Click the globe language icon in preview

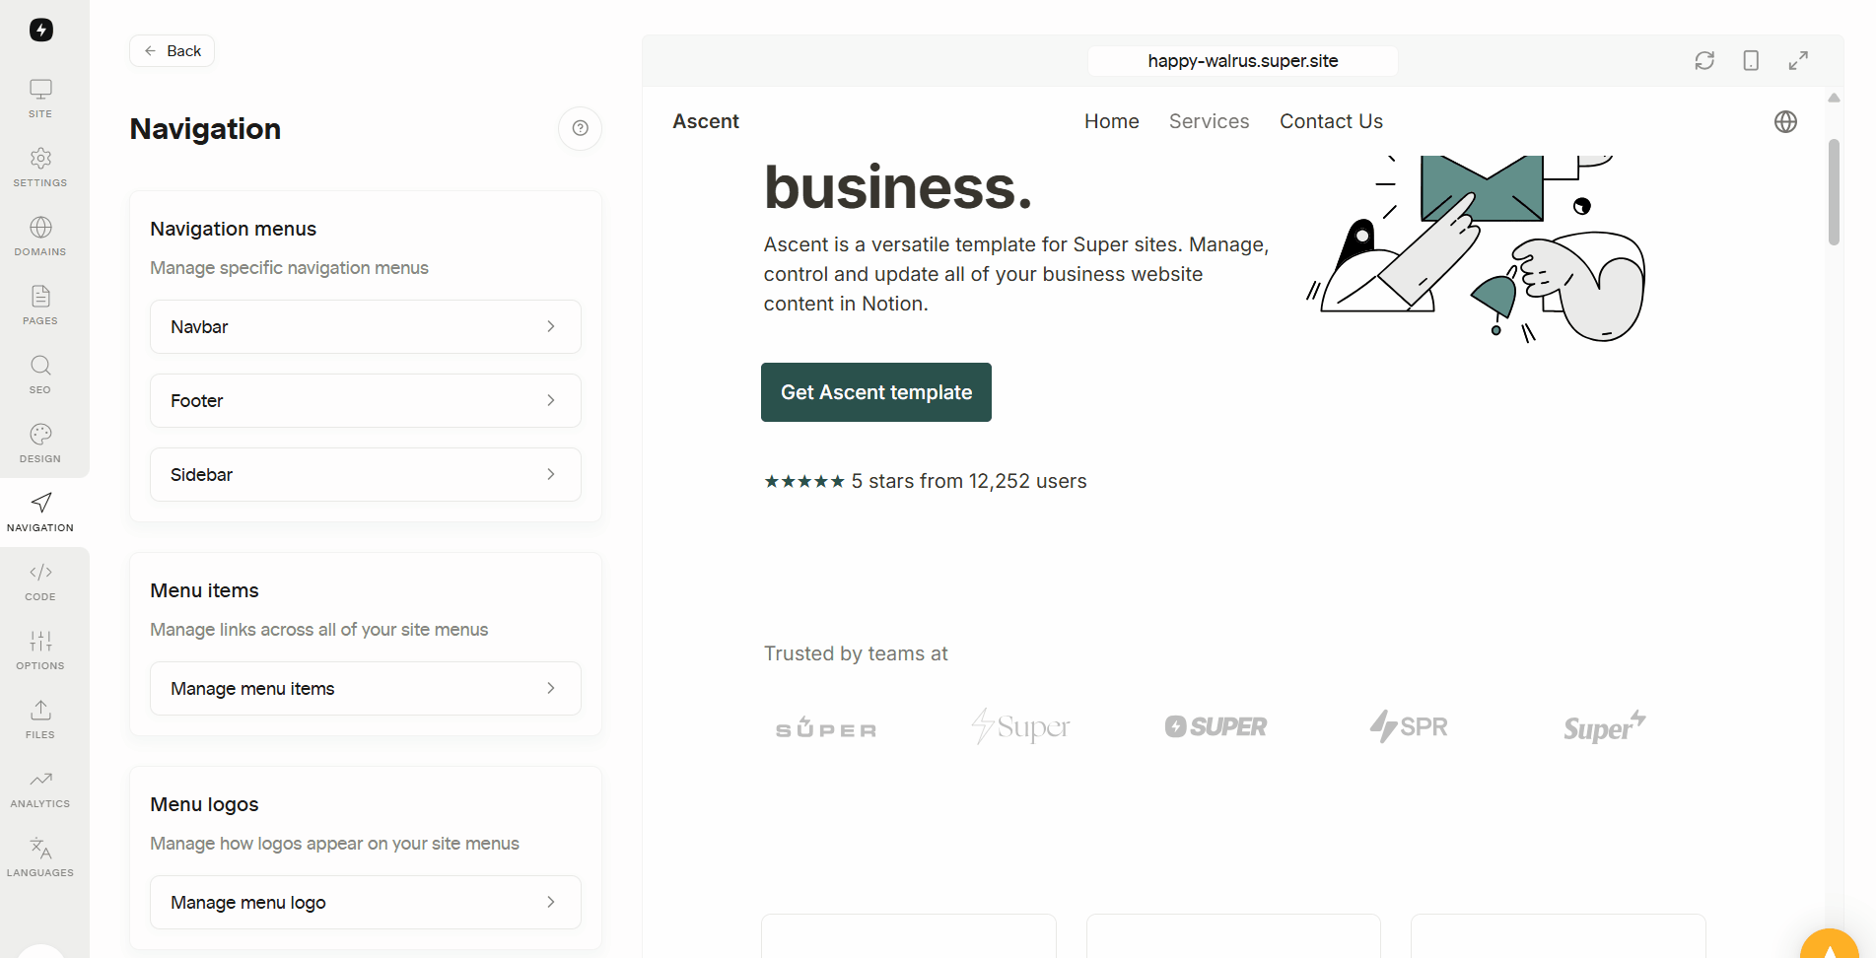1785,121
